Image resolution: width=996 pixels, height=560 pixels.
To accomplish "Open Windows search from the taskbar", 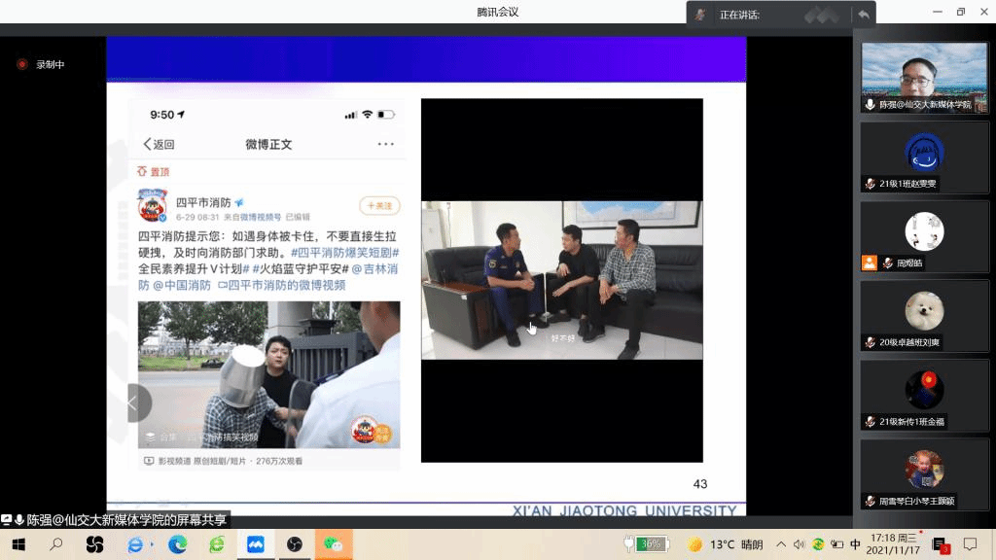I will click(54, 544).
